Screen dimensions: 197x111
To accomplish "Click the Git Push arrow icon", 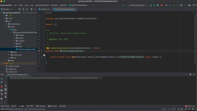I will [178, 5].
